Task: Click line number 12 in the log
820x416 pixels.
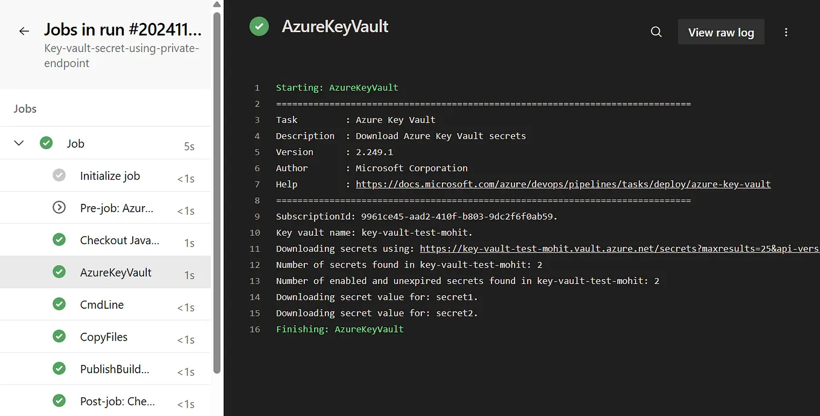Action: pos(255,264)
